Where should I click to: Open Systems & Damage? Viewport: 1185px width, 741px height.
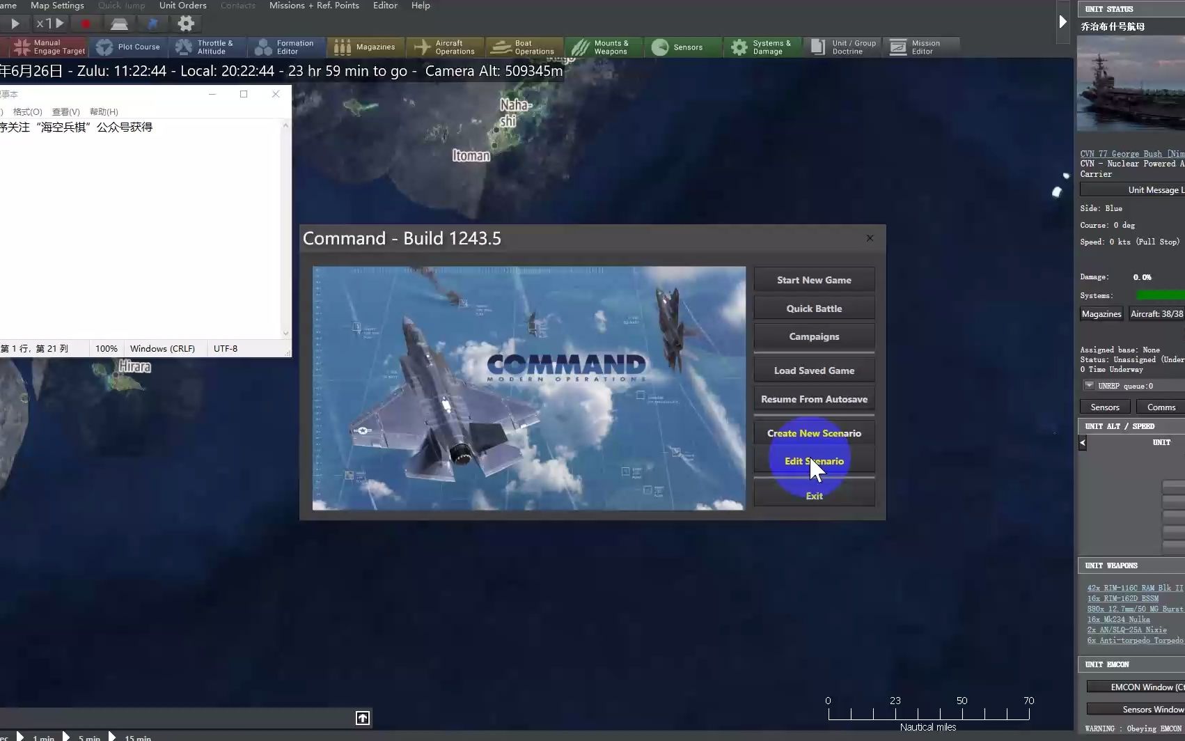click(762, 47)
